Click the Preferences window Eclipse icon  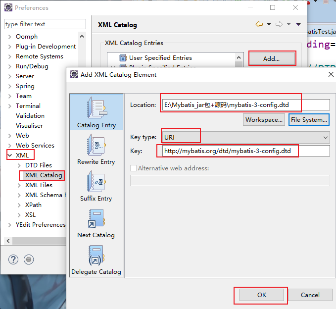[8, 7]
